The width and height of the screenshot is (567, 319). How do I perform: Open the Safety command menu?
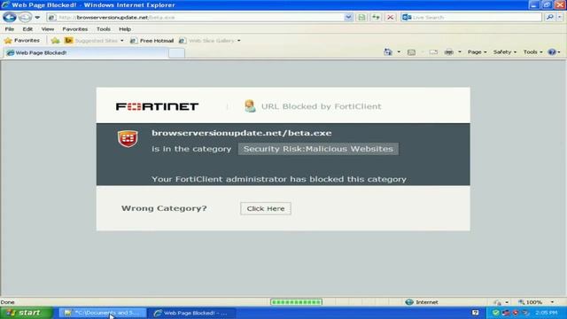pos(505,52)
